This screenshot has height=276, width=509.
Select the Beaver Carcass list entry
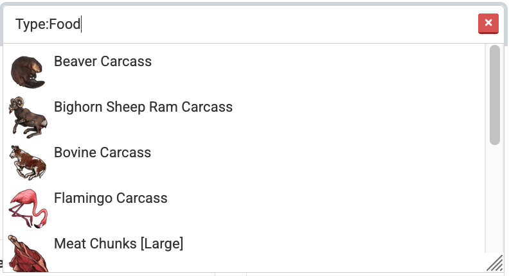tap(103, 62)
